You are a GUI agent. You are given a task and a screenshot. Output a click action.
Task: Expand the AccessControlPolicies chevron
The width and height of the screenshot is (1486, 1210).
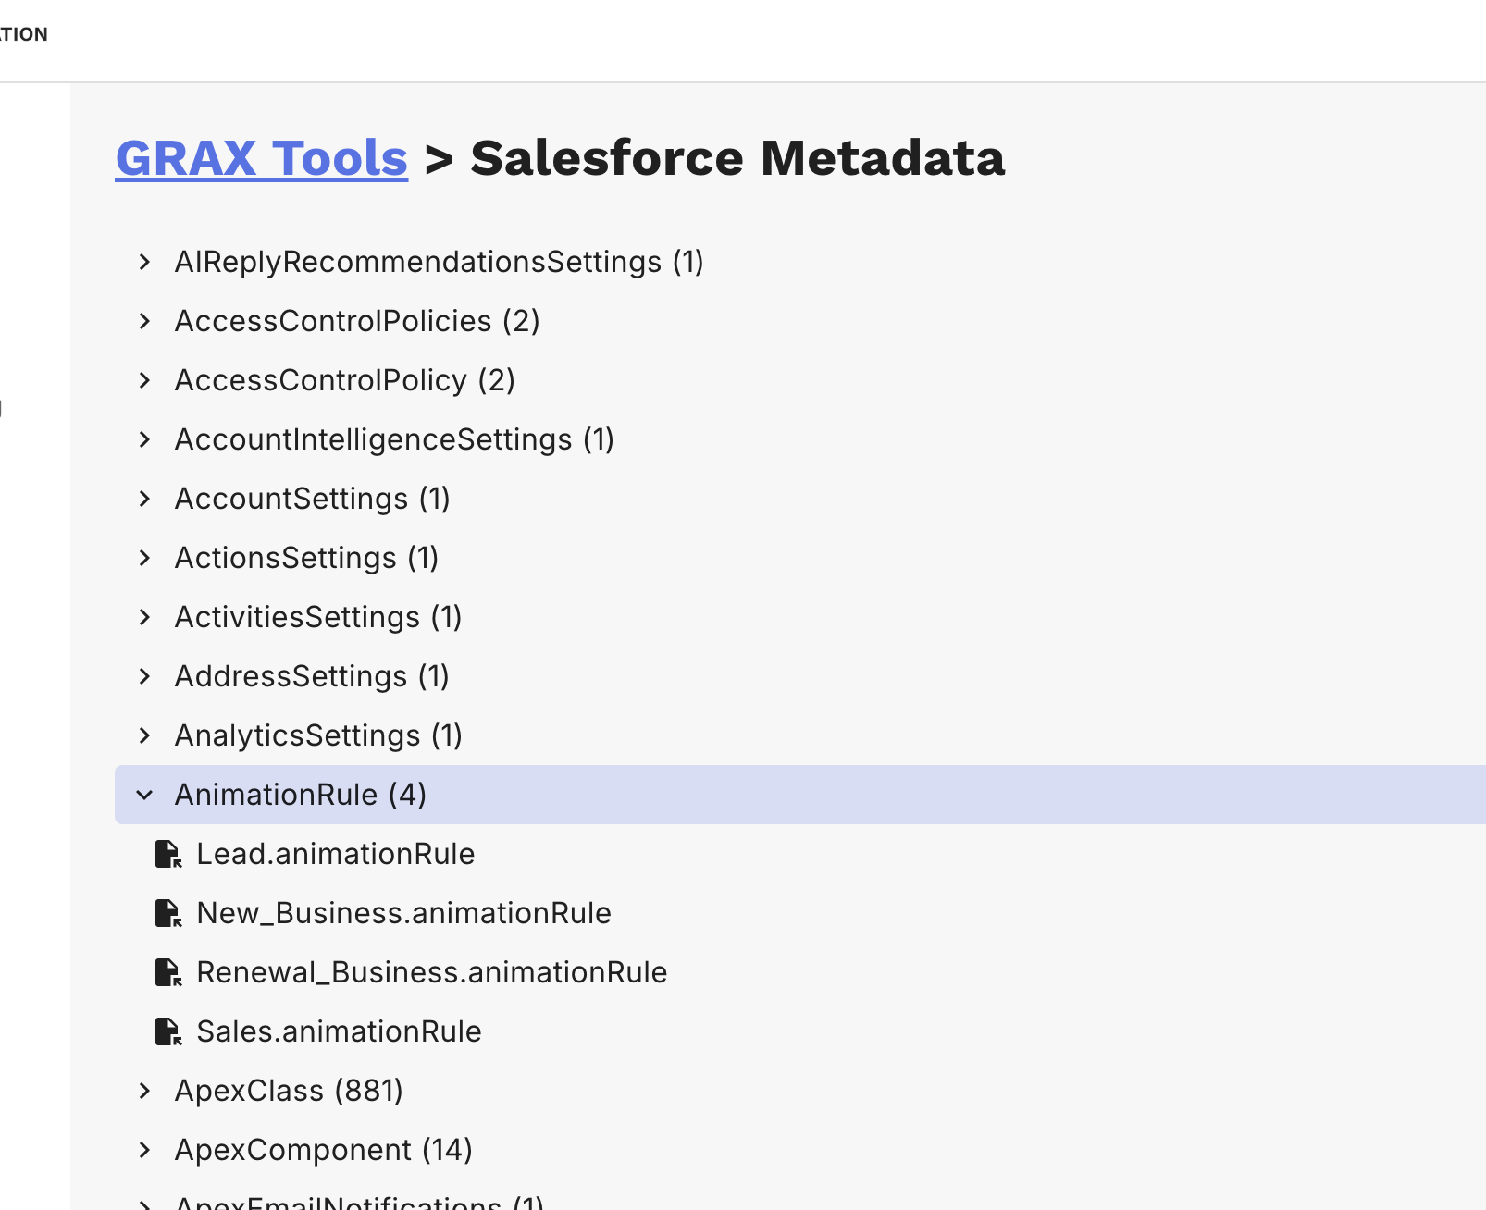coord(144,321)
